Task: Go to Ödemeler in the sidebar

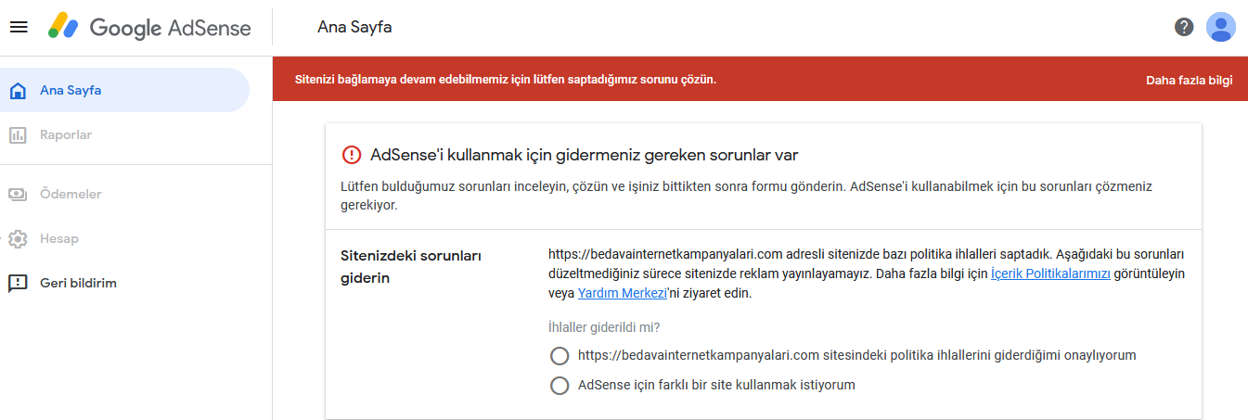Action: (71, 195)
